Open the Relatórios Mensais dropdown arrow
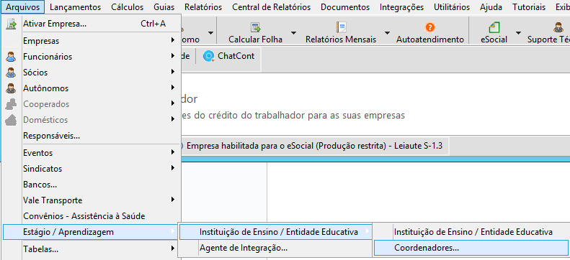The width and height of the screenshot is (570, 260). coord(387,32)
